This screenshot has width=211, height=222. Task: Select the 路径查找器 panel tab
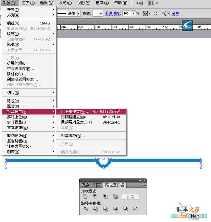coord(115,185)
